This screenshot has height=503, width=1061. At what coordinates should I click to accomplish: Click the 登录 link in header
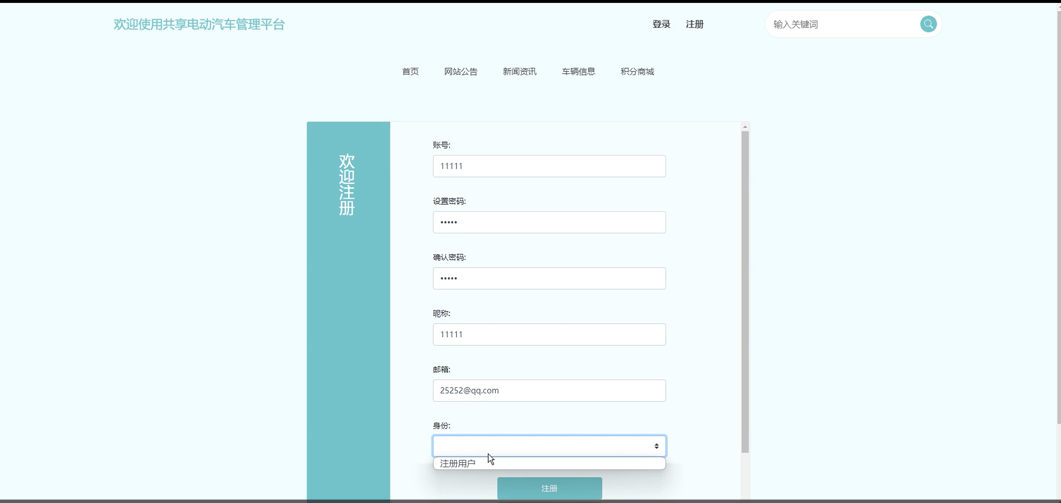(x=661, y=24)
